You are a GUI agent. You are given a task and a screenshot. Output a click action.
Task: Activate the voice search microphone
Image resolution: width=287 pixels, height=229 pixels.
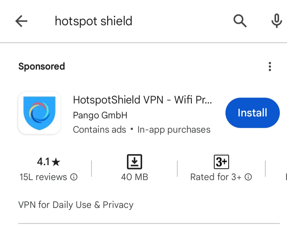pyautogui.click(x=277, y=21)
